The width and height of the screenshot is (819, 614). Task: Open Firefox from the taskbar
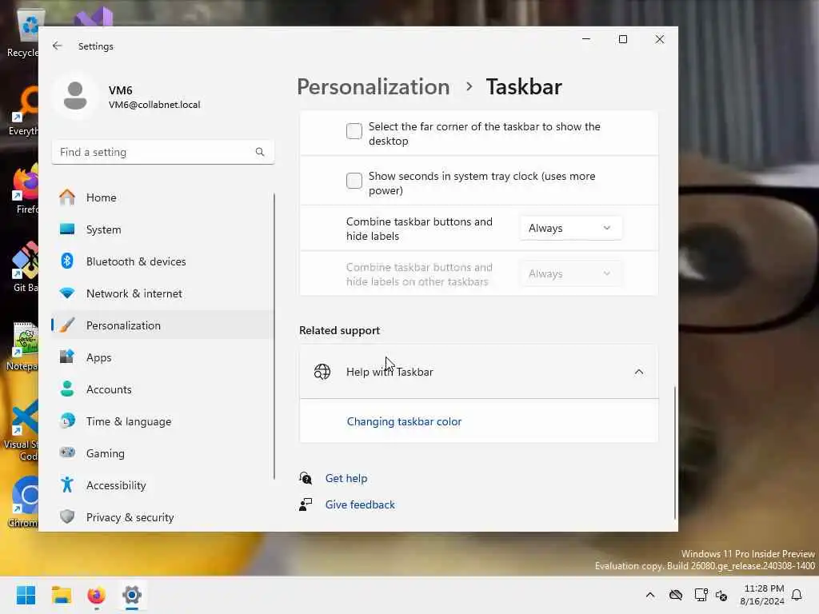[97, 595]
